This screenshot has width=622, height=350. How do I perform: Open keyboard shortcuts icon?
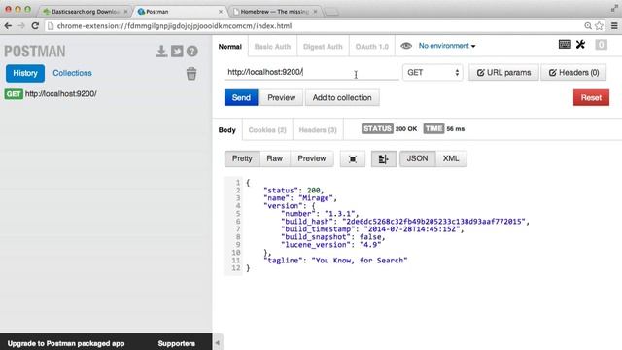[x=565, y=44]
